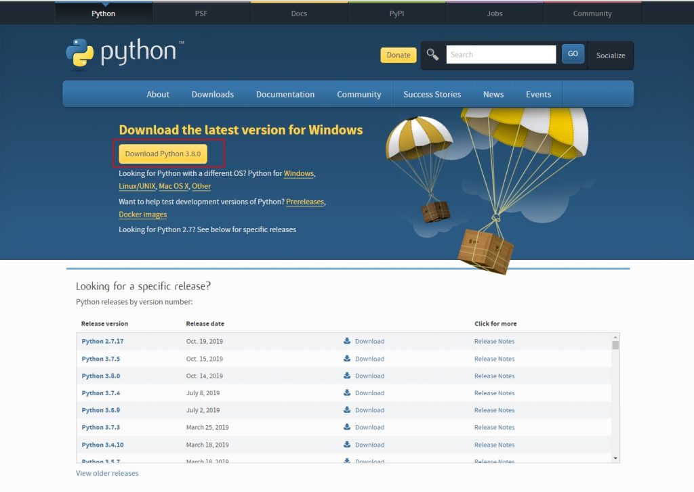694x492 pixels.
Task: Click download icon for Python 3.7.3
Action: click(347, 427)
